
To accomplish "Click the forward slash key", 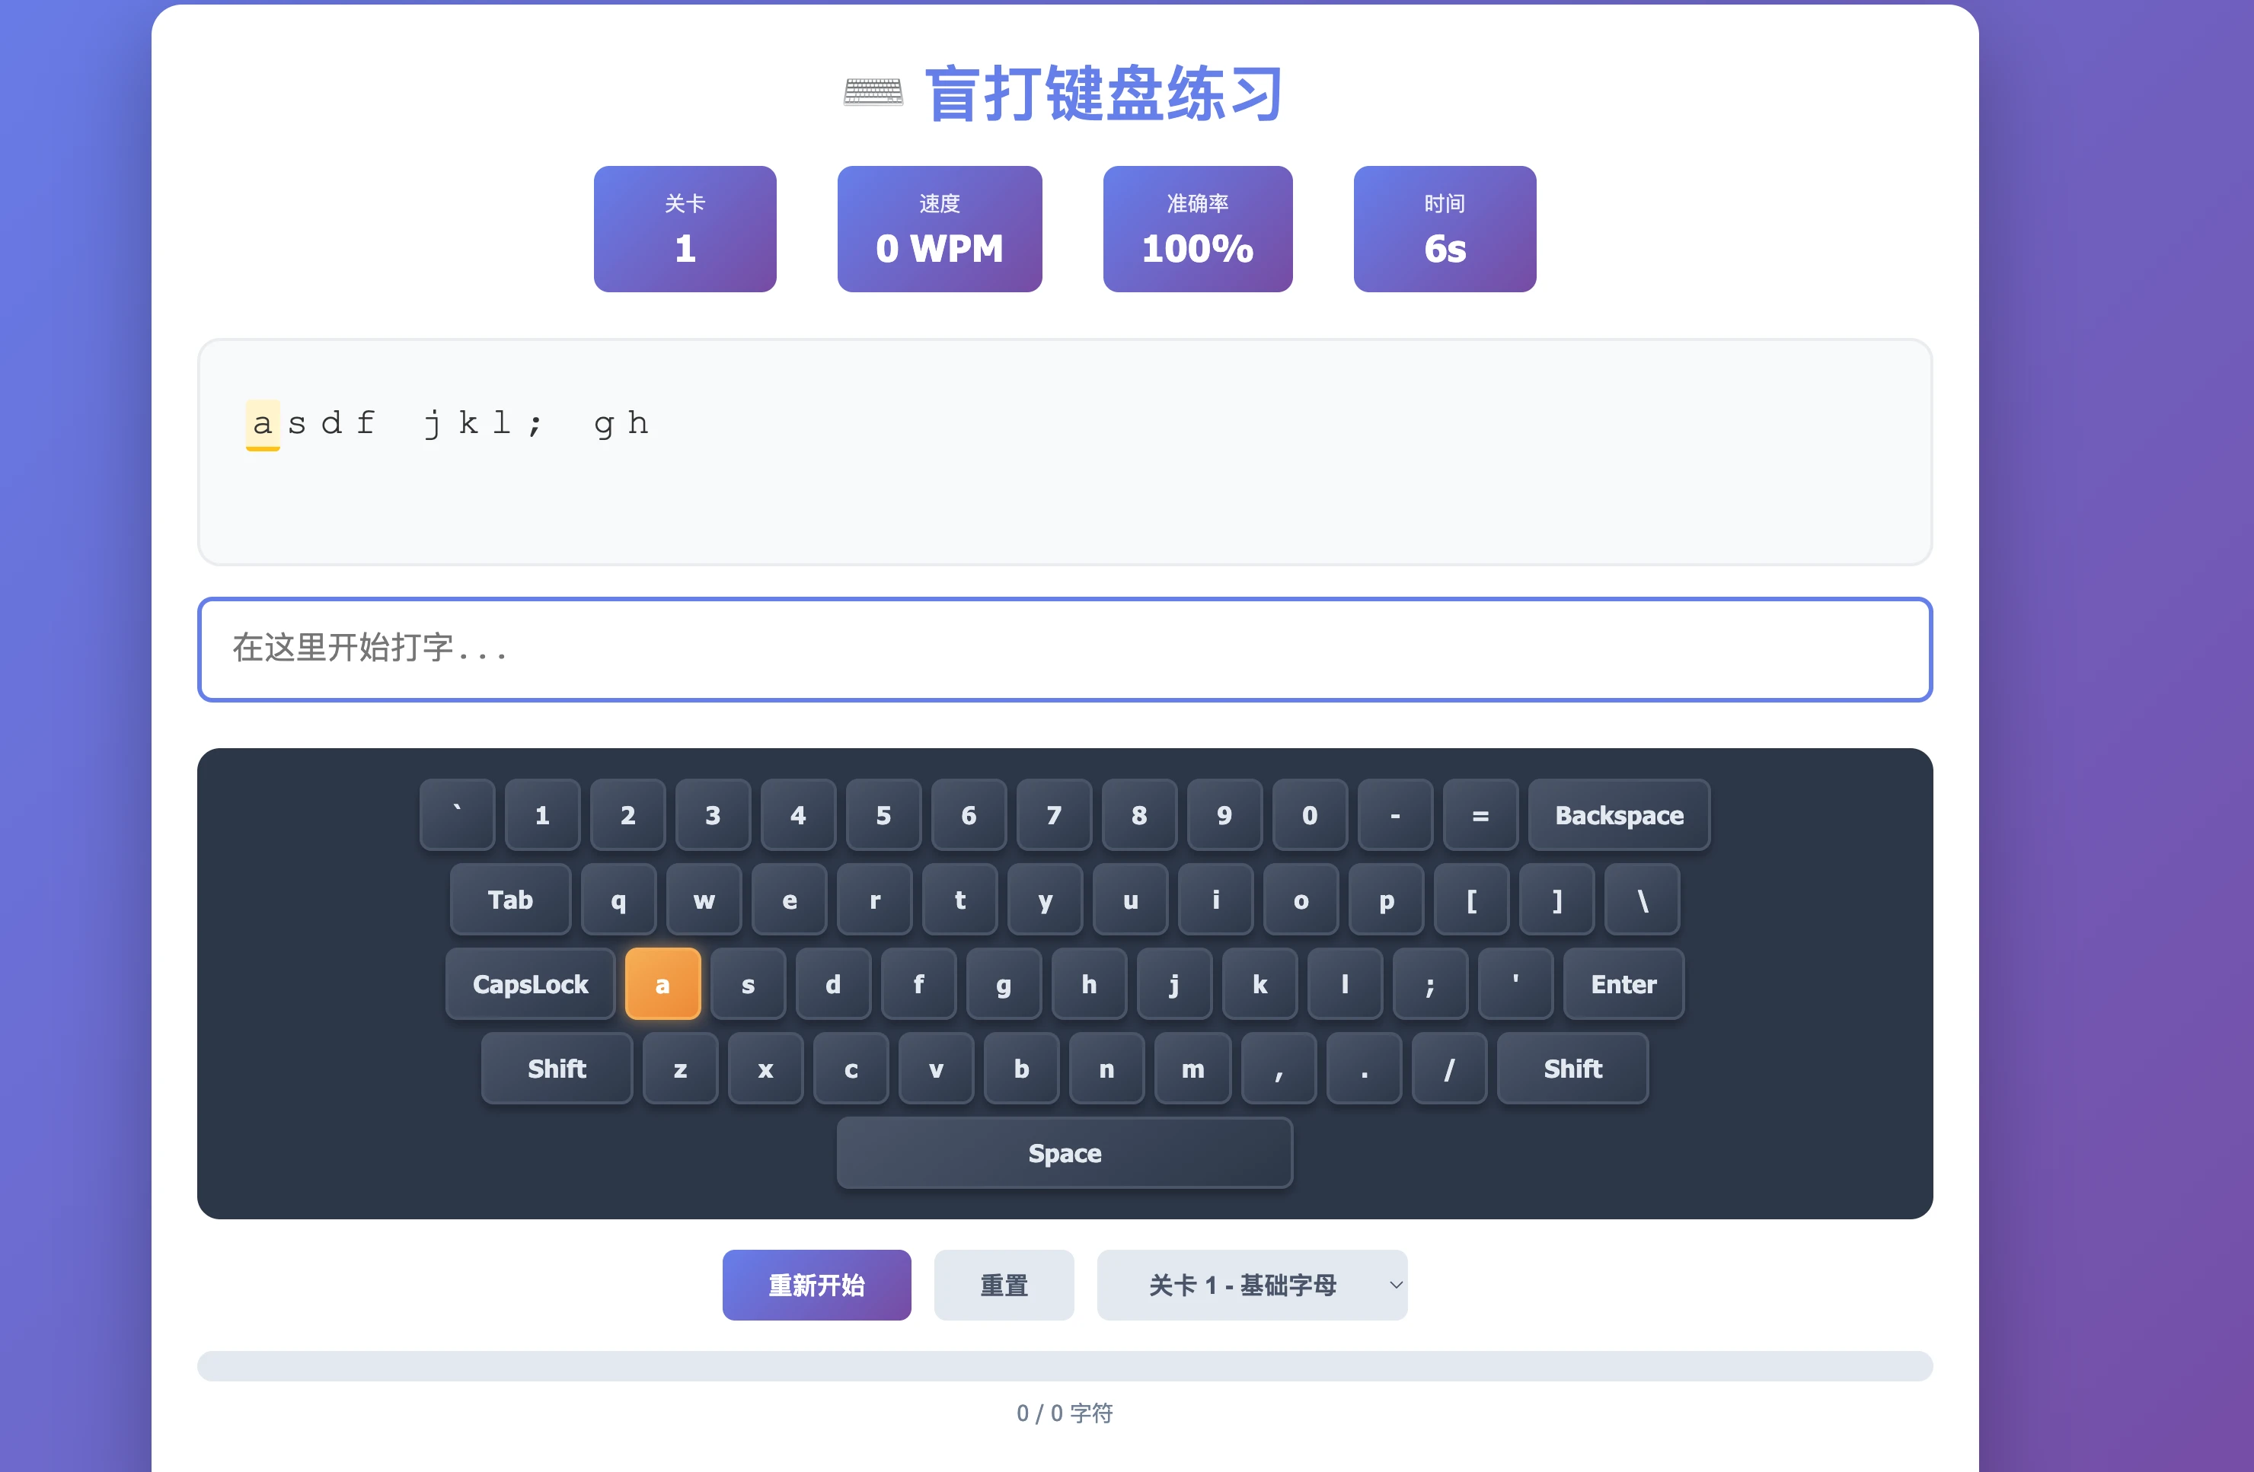I will point(1449,1068).
